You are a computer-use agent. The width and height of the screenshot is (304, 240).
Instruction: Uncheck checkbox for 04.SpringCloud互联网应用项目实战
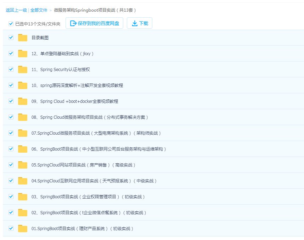pyautogui.click(x=11, y=181)
